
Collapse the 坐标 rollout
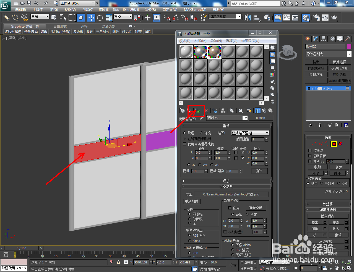pyautogui.click(x=226, y=126)
